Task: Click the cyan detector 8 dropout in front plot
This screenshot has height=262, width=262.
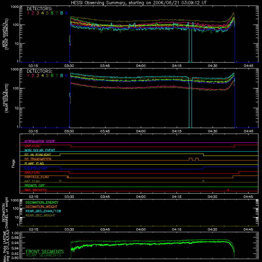Action: [x=190, y=45]
